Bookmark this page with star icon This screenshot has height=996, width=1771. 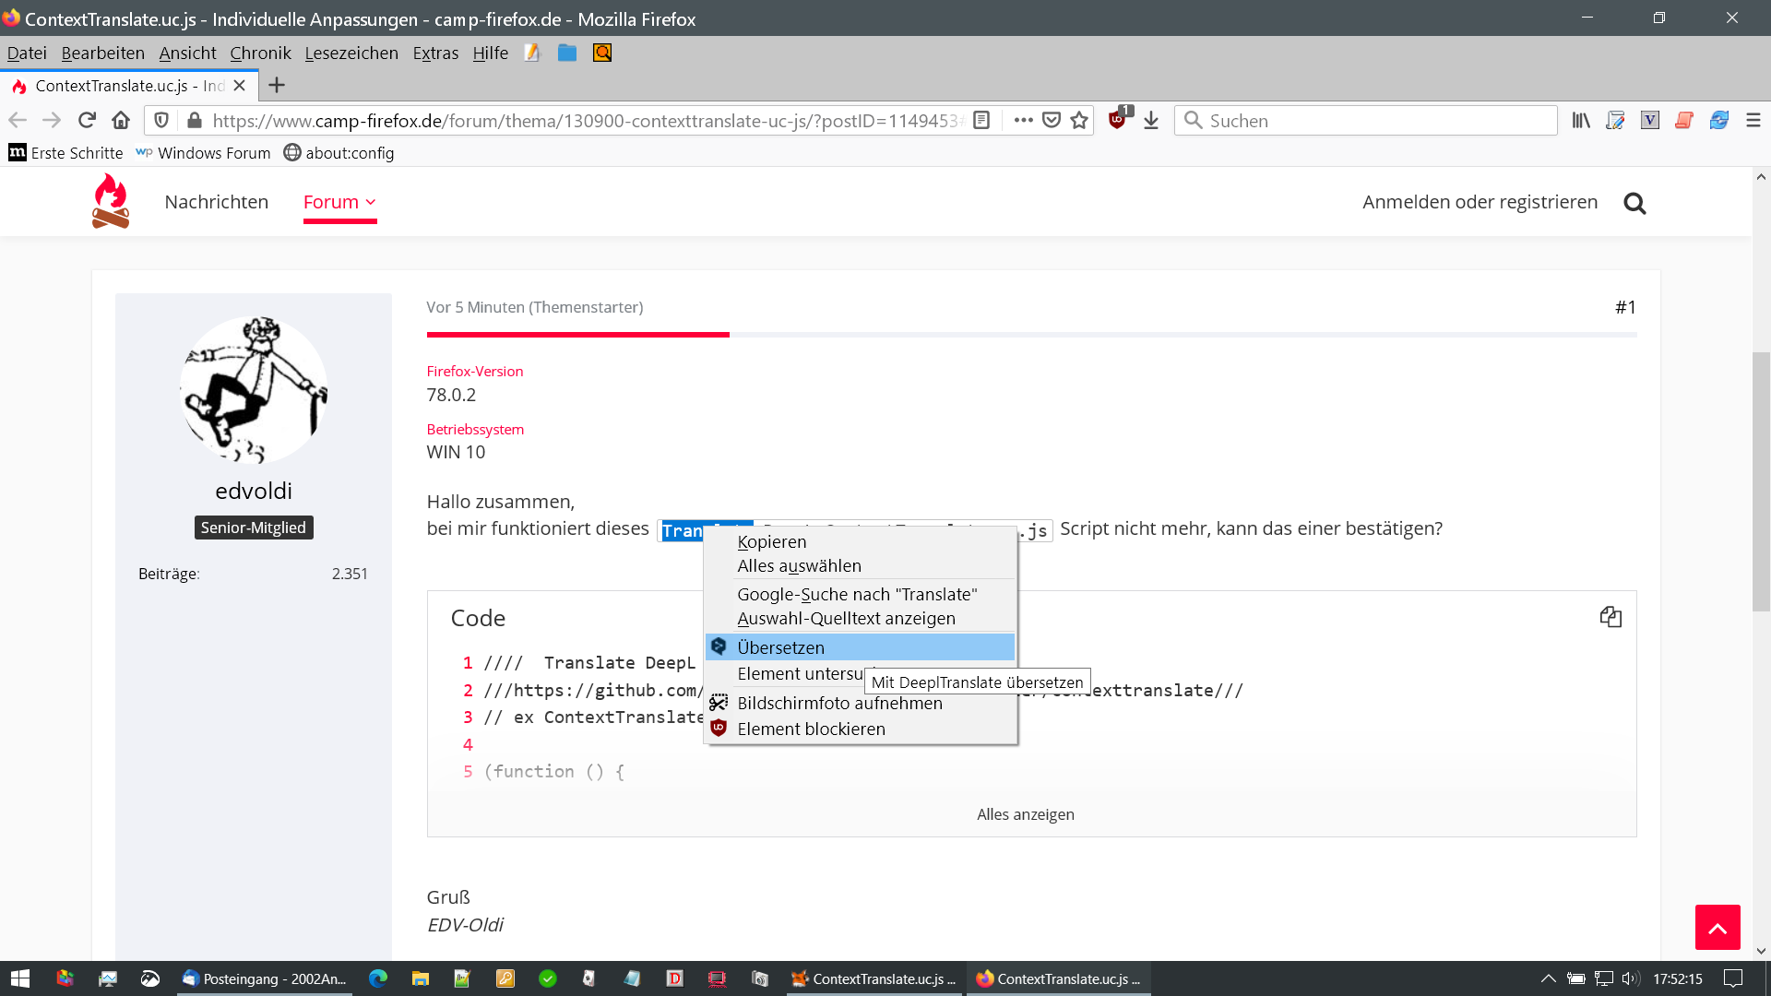tap(1079, 121)
